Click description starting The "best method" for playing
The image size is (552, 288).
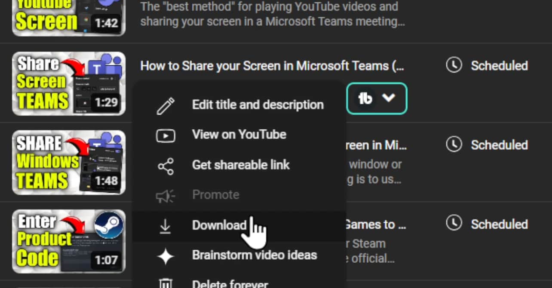(x=273, y=14)
